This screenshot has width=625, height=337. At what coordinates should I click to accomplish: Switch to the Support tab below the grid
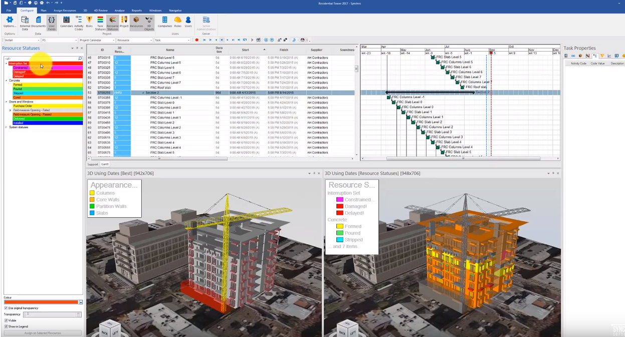pos(93,164)
